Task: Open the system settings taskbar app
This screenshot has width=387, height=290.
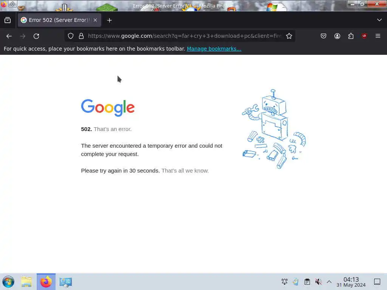Action: point(66,282)
